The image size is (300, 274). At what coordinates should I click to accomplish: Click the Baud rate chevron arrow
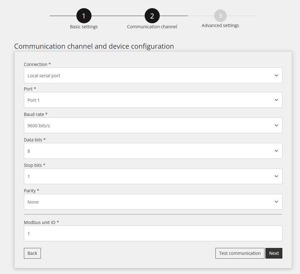point(276,125)
